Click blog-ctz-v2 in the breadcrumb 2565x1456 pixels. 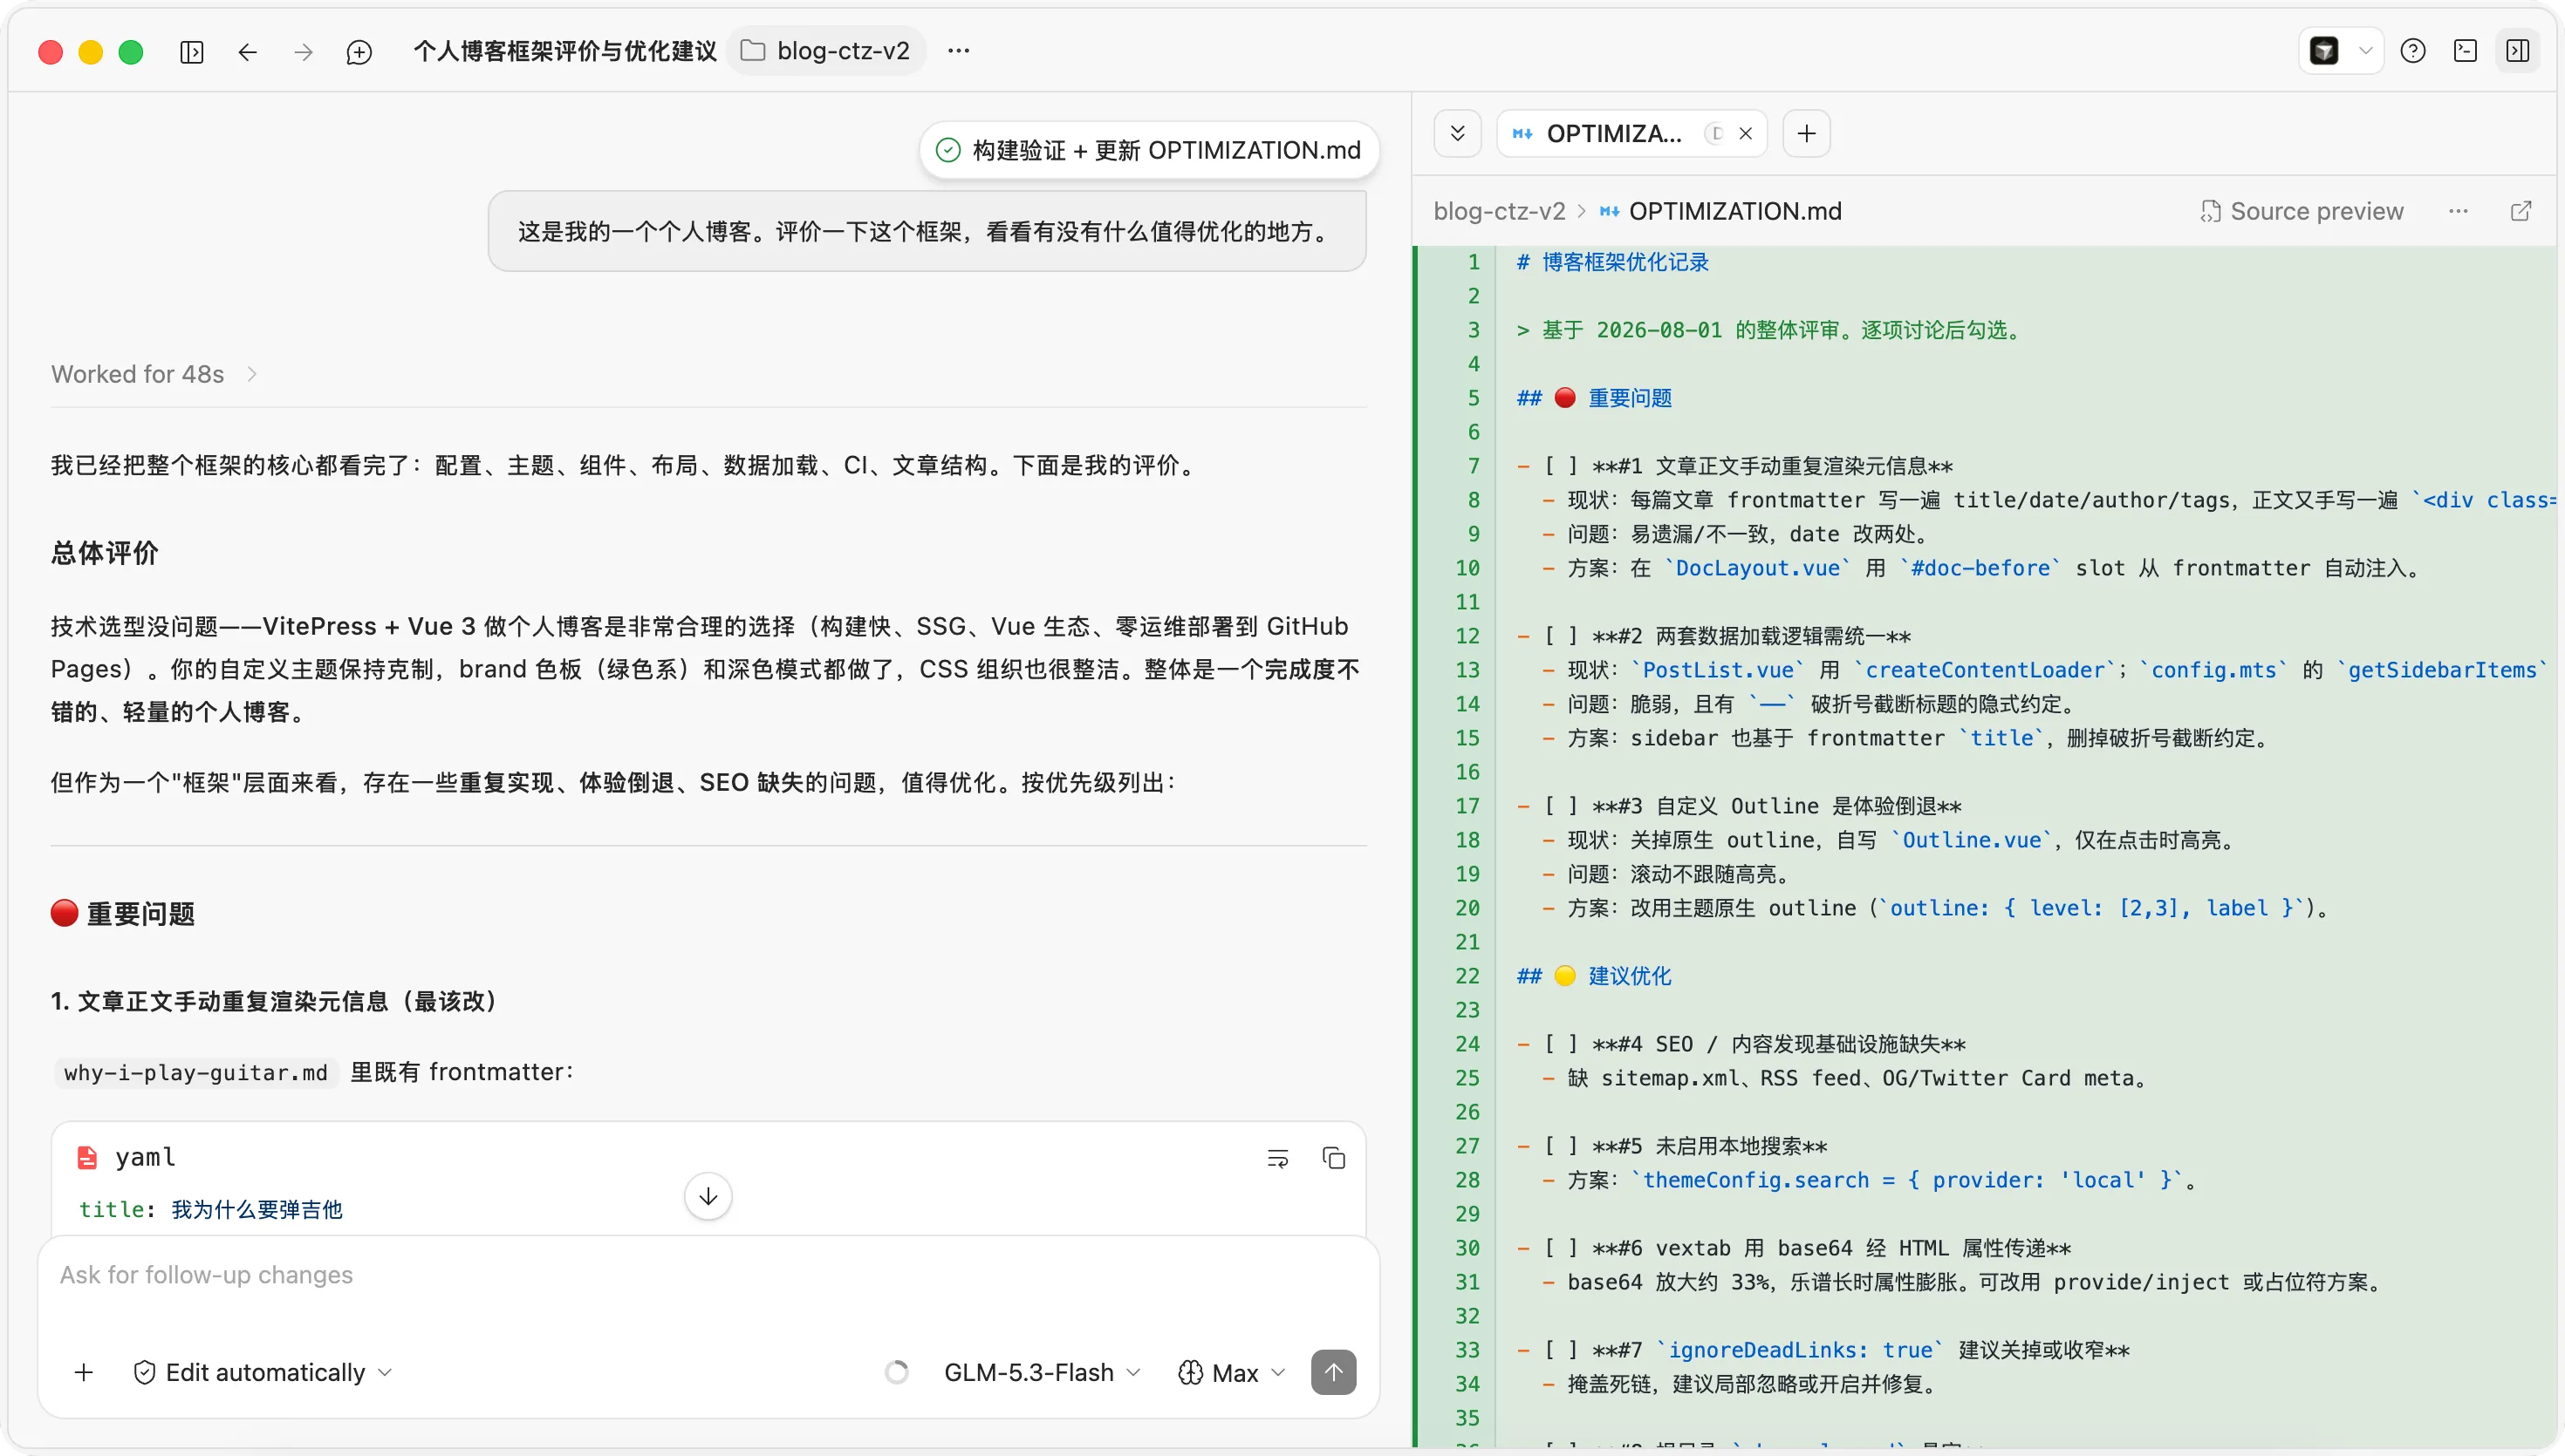click(1499, 211)
